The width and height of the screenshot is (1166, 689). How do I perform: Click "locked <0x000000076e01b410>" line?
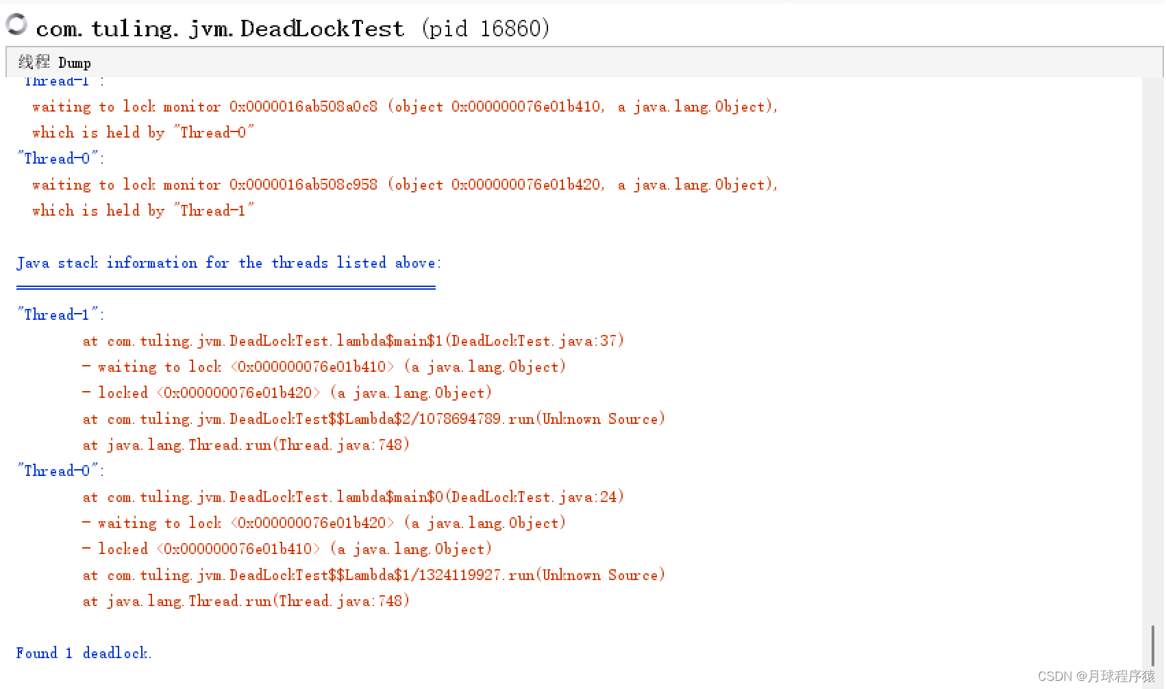point(286,549)
